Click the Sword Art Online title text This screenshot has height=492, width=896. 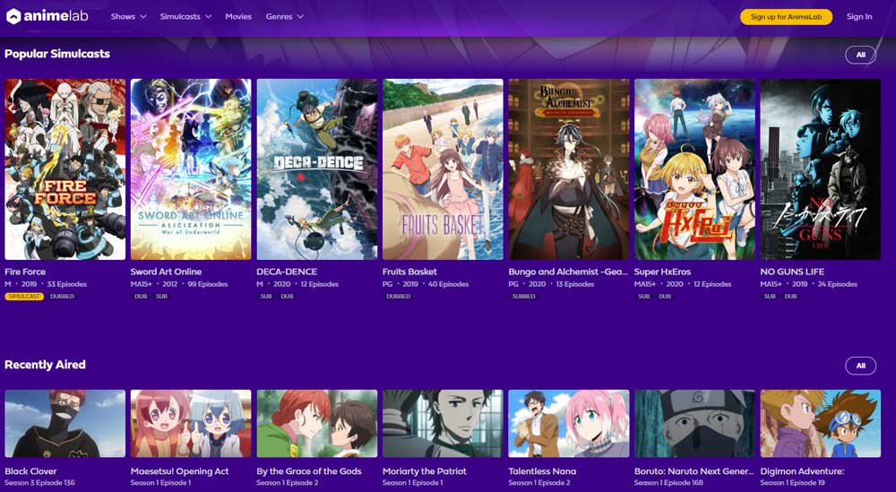click(x=166, y=272)
